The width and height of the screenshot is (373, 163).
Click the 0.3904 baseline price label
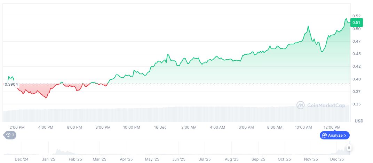[11, 84]
